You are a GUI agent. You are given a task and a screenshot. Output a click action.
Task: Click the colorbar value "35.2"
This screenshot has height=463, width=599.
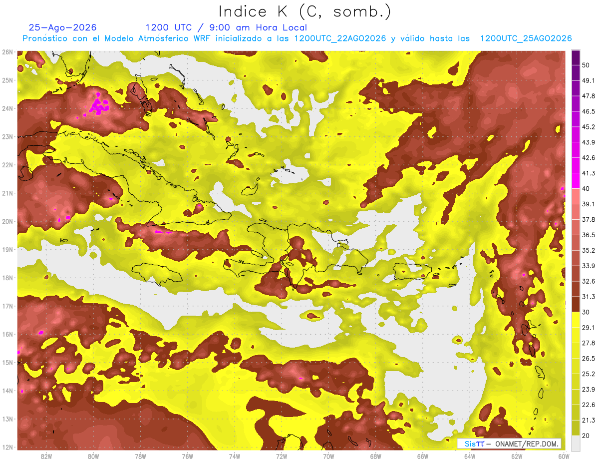click(x=588, y=250)
